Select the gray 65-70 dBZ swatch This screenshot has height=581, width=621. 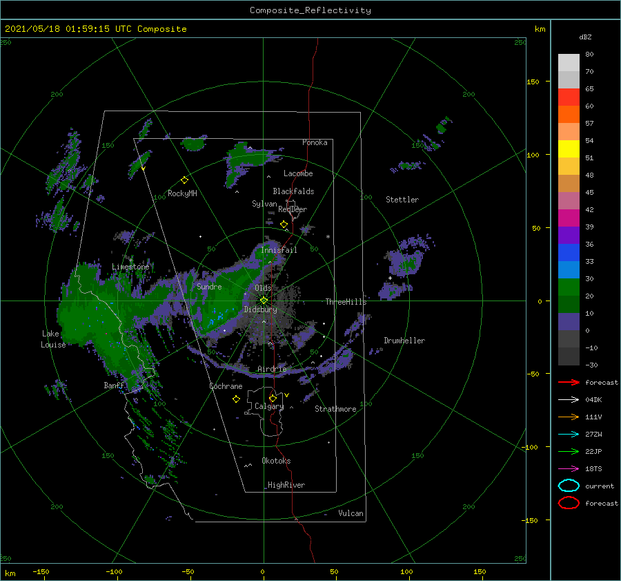(569, 79)
